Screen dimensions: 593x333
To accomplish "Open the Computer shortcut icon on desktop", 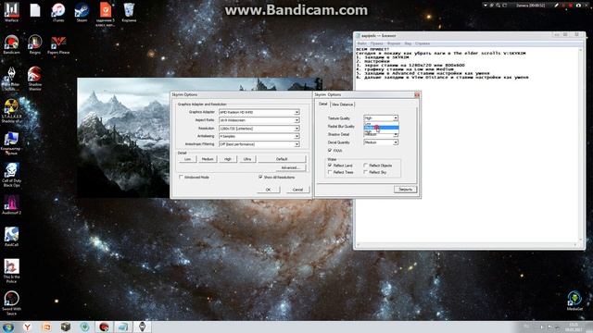I will [x=11, y=143].
